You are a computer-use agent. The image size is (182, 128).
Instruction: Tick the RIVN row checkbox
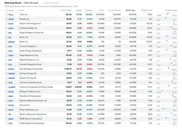tap(7, 110)
